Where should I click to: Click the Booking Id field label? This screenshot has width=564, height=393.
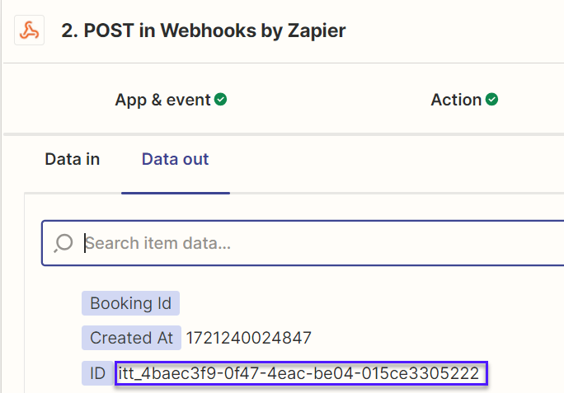pyautogui.click(x=130, y=303)
